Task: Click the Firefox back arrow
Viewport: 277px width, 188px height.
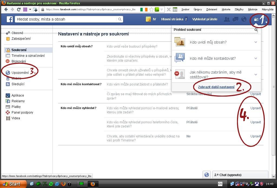Action: tap(6, 9)
